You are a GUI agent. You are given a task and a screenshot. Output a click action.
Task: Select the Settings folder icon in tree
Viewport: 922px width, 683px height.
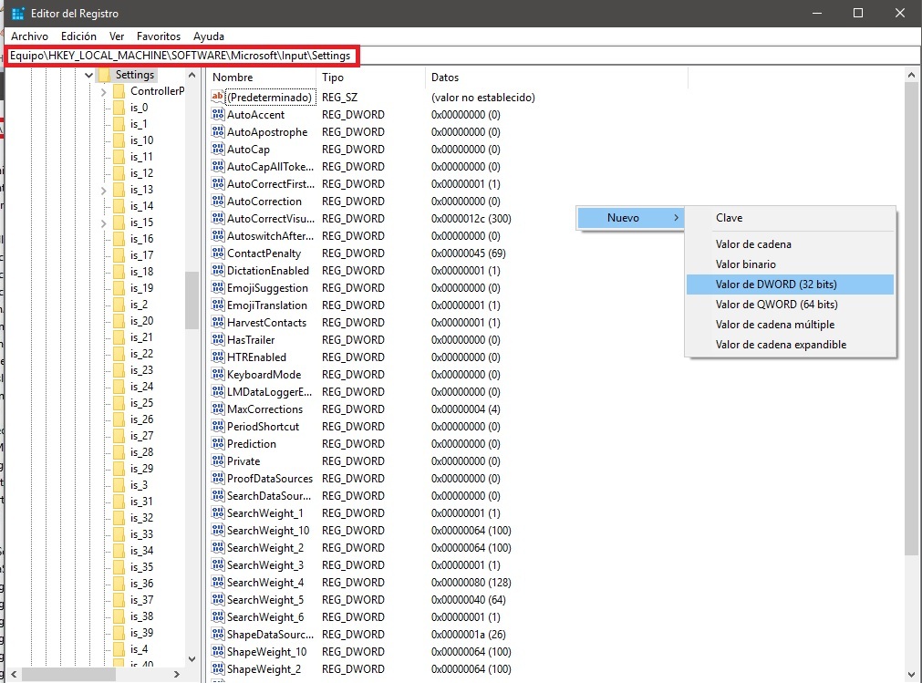(104, 75)
